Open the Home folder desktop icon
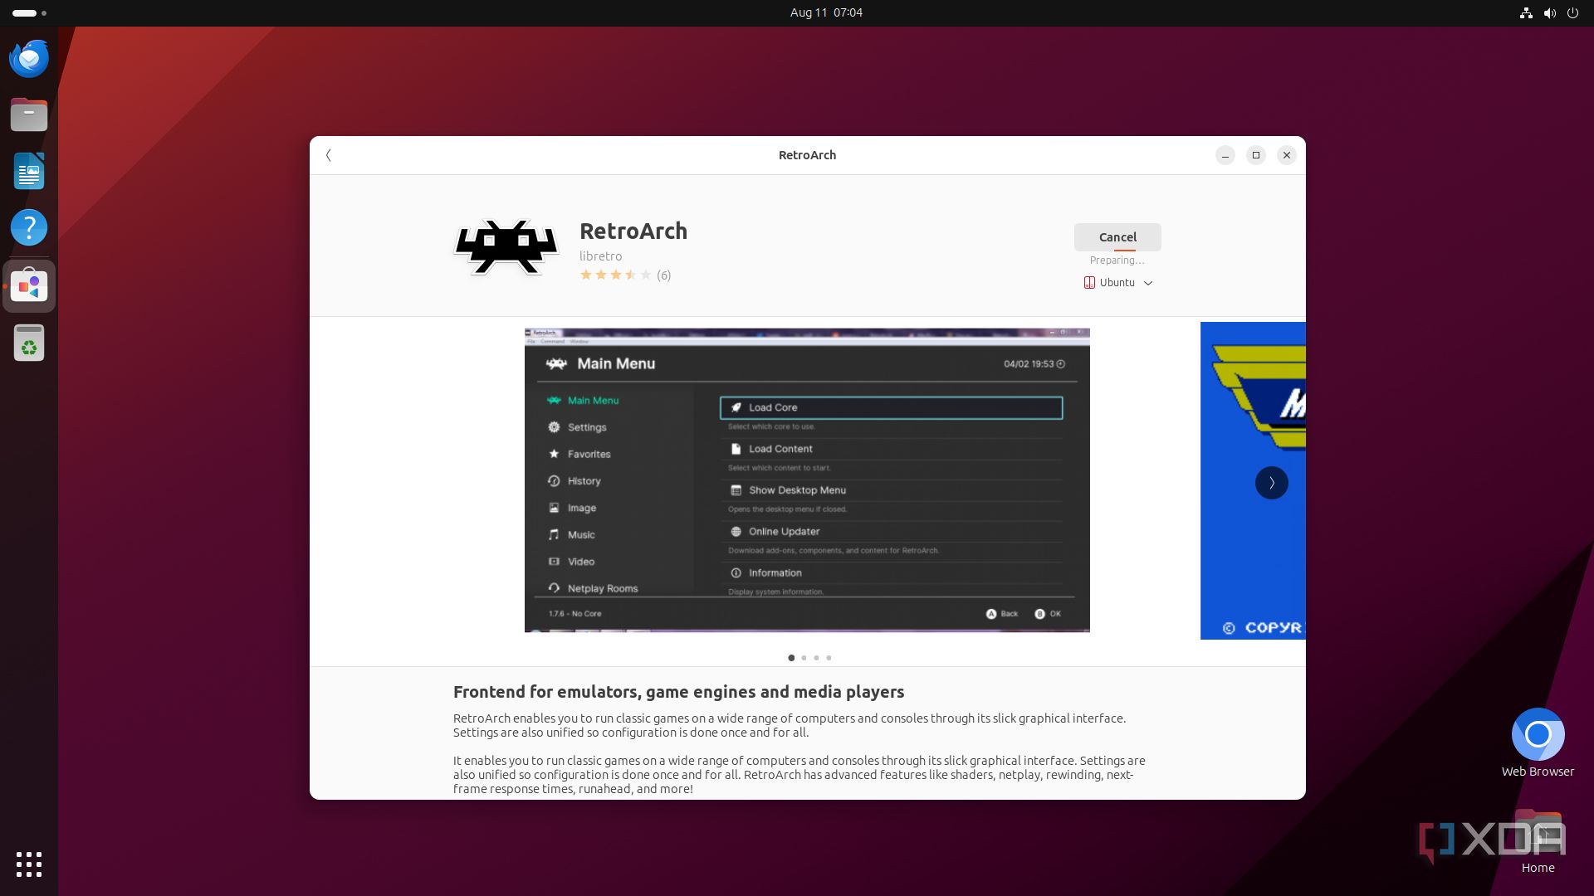Image resolution: width=1594 pixels, height=896 pixels. [1538, 842]
